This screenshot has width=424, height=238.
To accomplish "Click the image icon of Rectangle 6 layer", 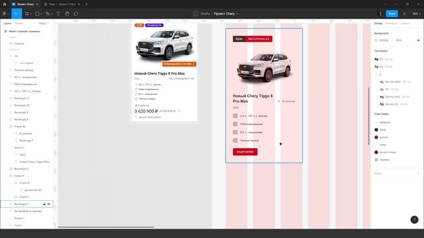I will pos(11,169).
